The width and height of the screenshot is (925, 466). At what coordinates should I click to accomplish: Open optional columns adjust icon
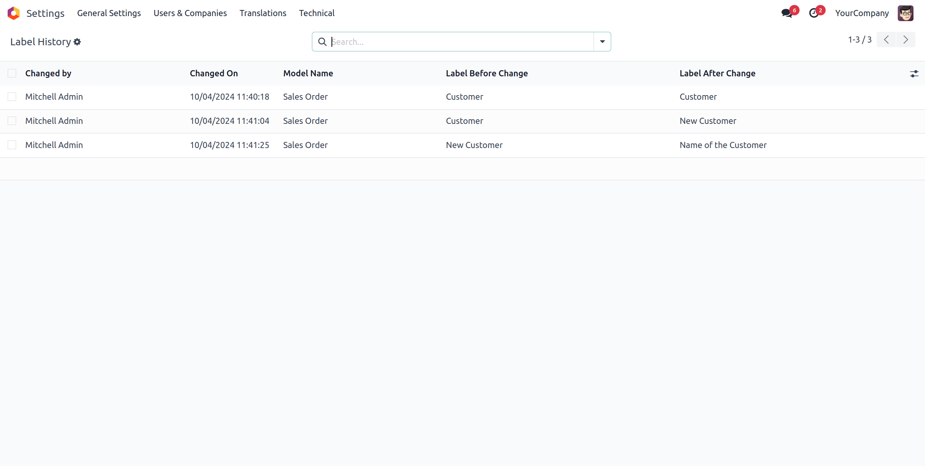click(x=914, y=74)
